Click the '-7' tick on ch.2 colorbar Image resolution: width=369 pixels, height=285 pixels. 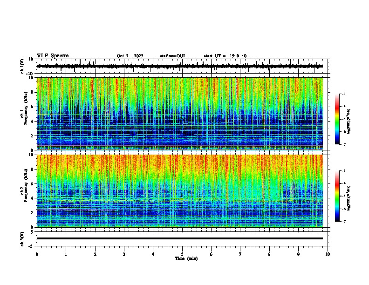343,221
